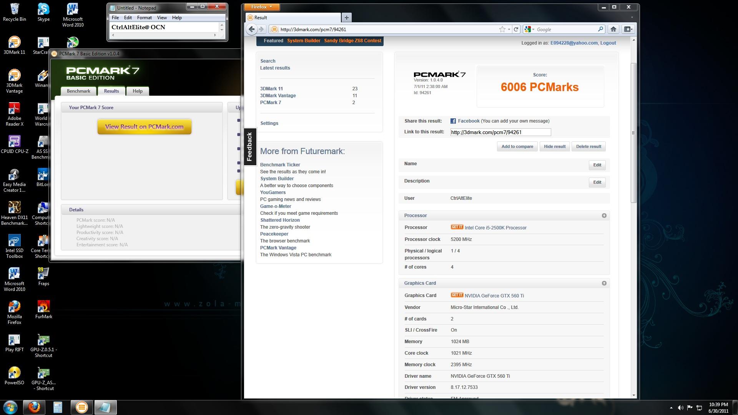Collapse the Processor section
The image size is (738, 415).
(x=604, y=216)
